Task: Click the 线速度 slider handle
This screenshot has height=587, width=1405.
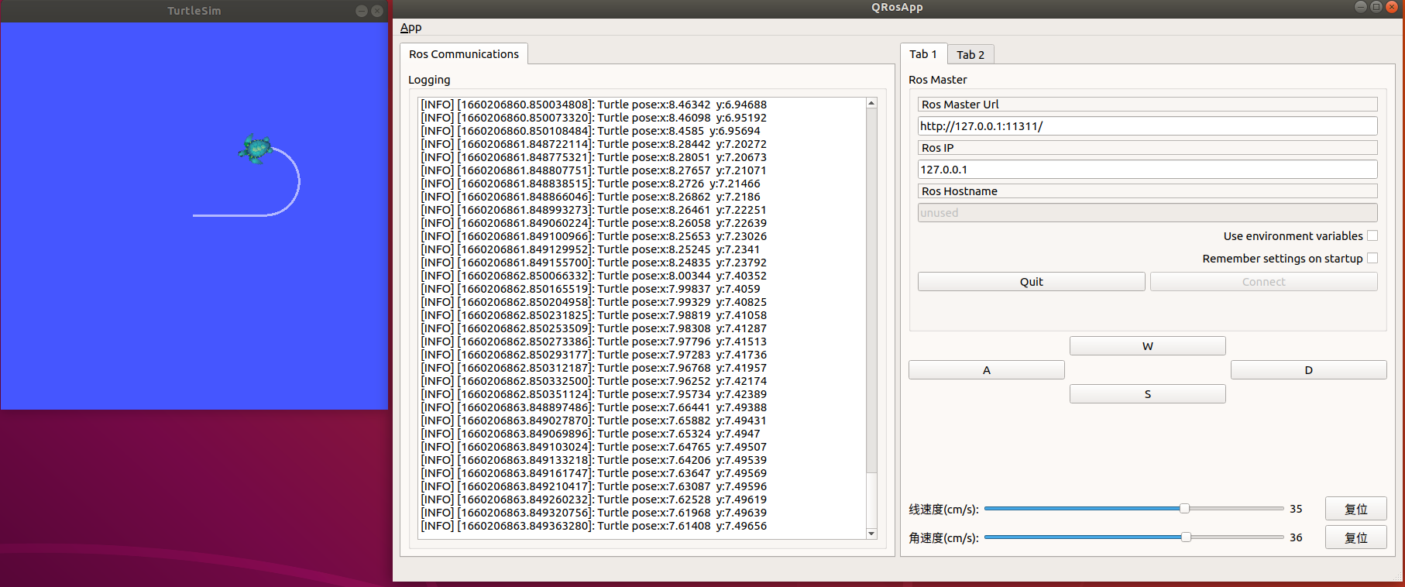Action: [x=1184, y=509]
